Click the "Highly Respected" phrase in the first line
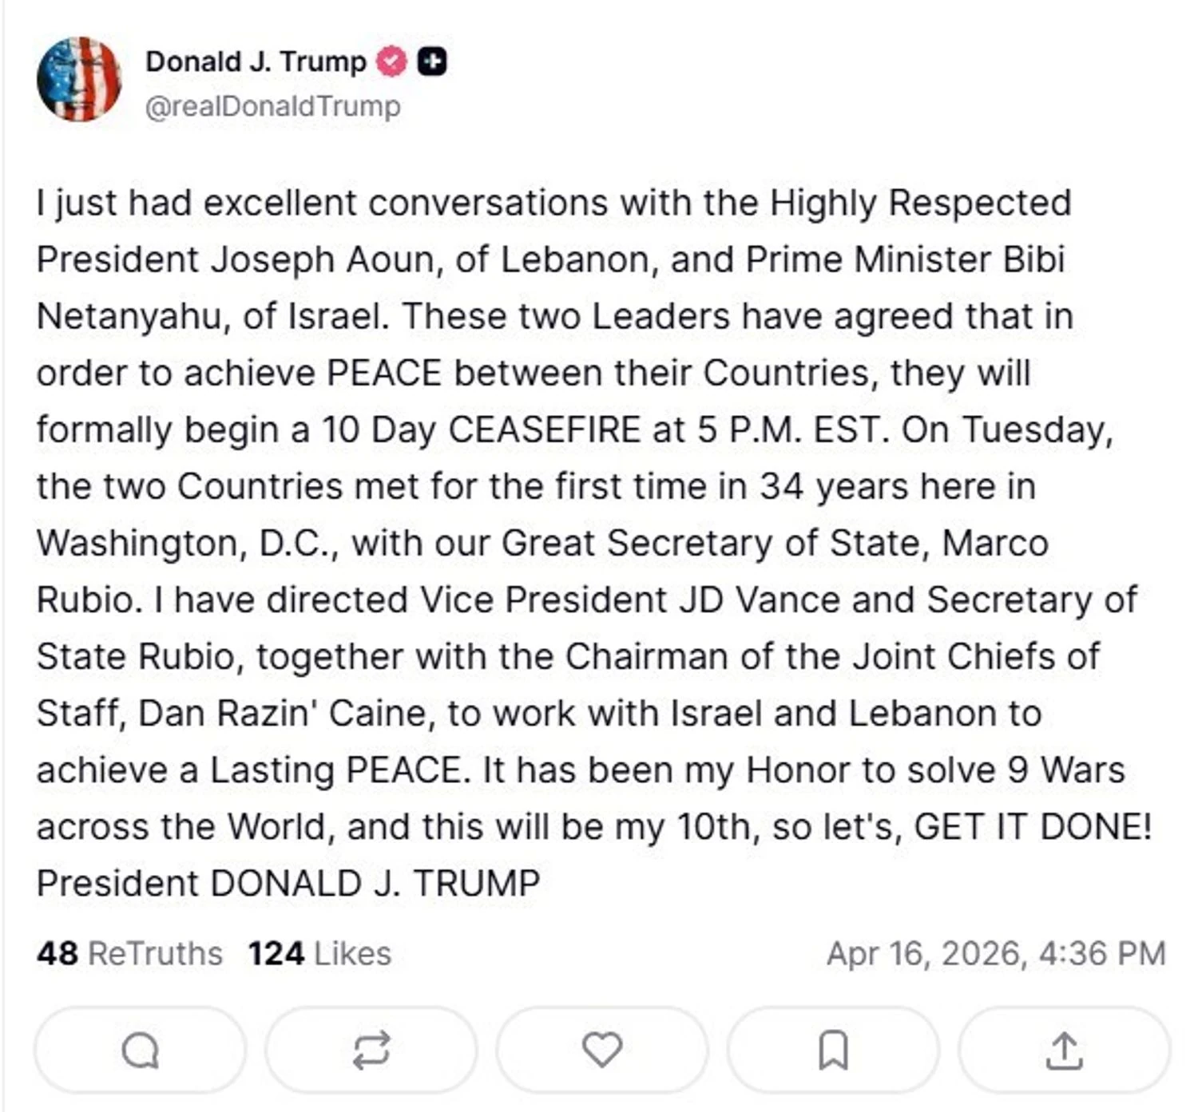 point(920,203)
